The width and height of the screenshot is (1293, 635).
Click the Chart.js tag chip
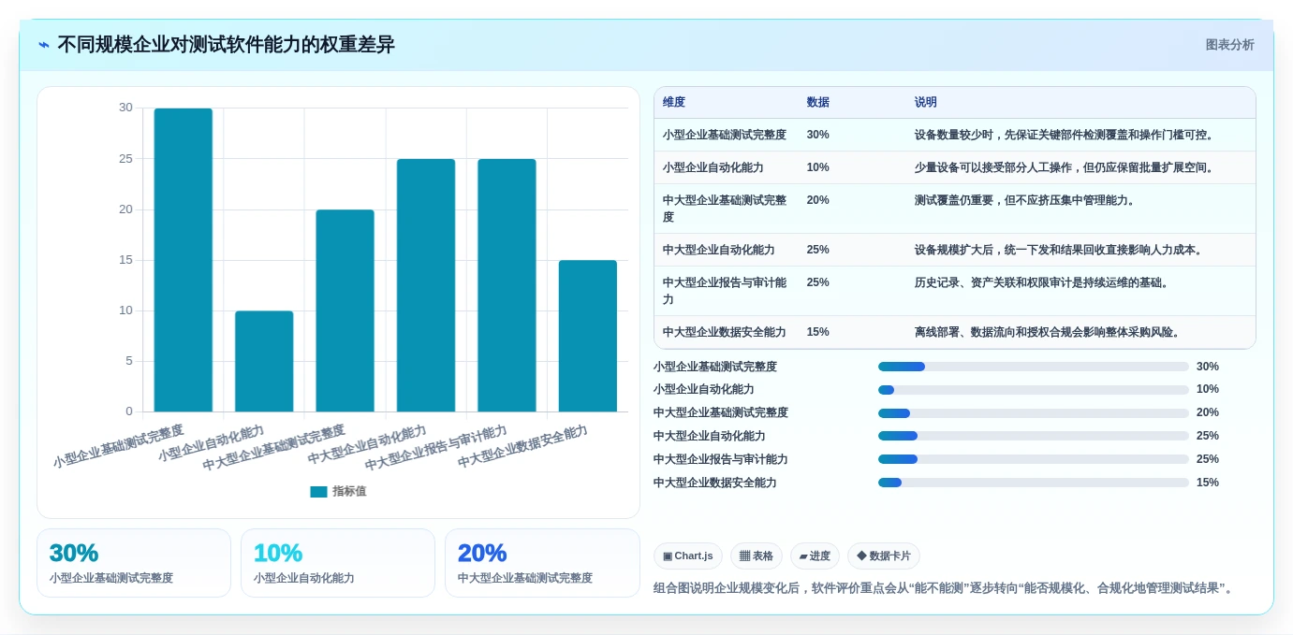coord(688,556)
